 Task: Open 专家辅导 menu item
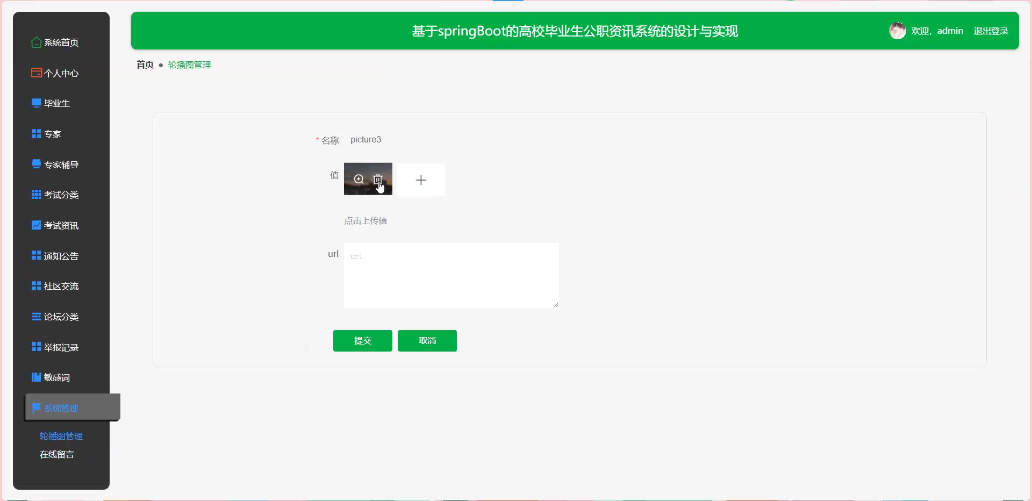61,164
